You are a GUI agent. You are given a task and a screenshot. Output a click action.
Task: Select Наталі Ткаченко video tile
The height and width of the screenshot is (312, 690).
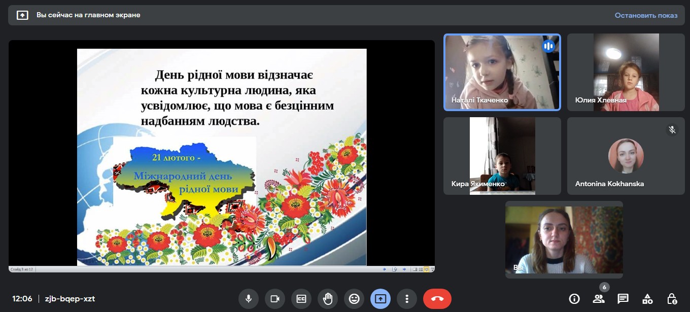(502, 72)
